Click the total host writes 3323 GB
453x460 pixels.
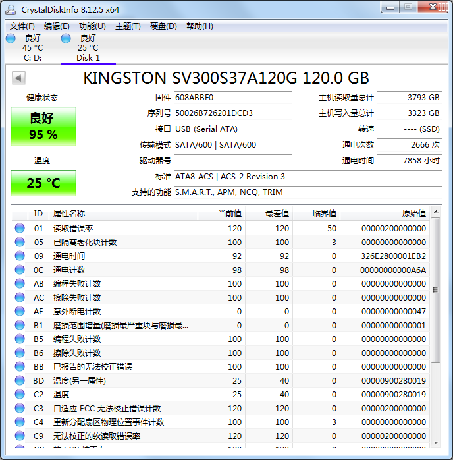(x=410, y=113)
